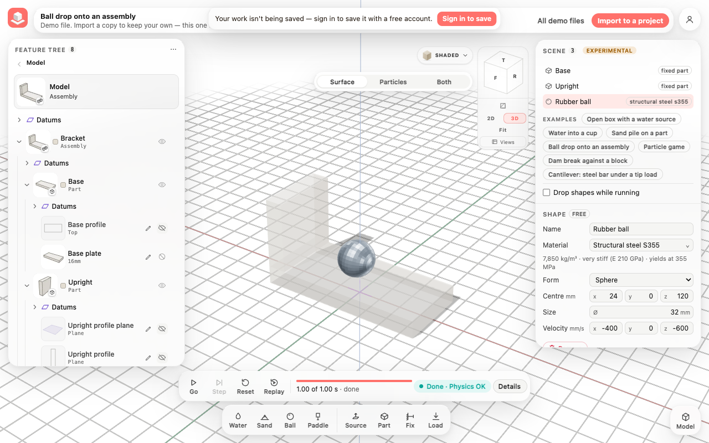This screenshot has width=709, height=443.
Task: Toggle visibility of Bracket assembly
Action: pyautogui.click(x=162, y=142)
